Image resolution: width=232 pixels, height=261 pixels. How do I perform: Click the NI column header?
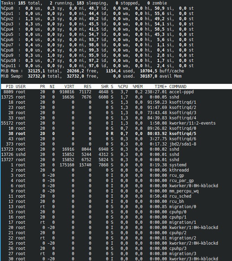pyautogui.click(x=52, y=87)
